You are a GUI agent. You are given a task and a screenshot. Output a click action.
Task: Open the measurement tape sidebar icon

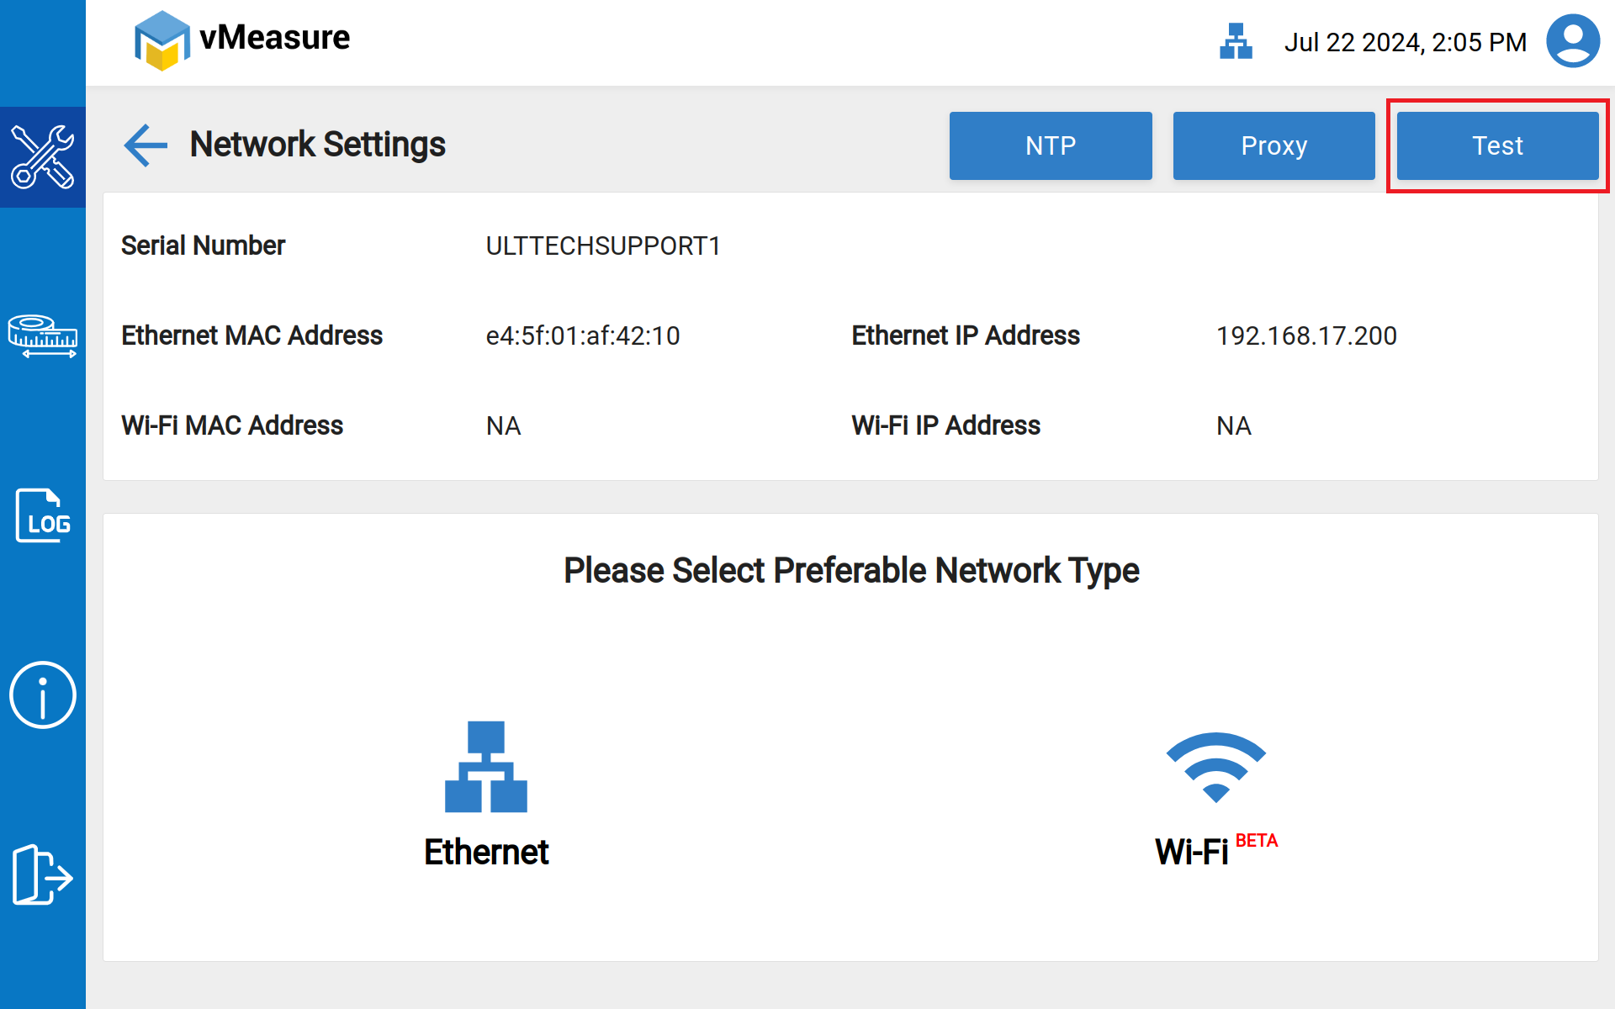coord(42,336)
